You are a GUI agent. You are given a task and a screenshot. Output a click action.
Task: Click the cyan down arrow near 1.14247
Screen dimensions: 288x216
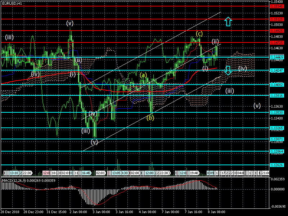(228, 71)
